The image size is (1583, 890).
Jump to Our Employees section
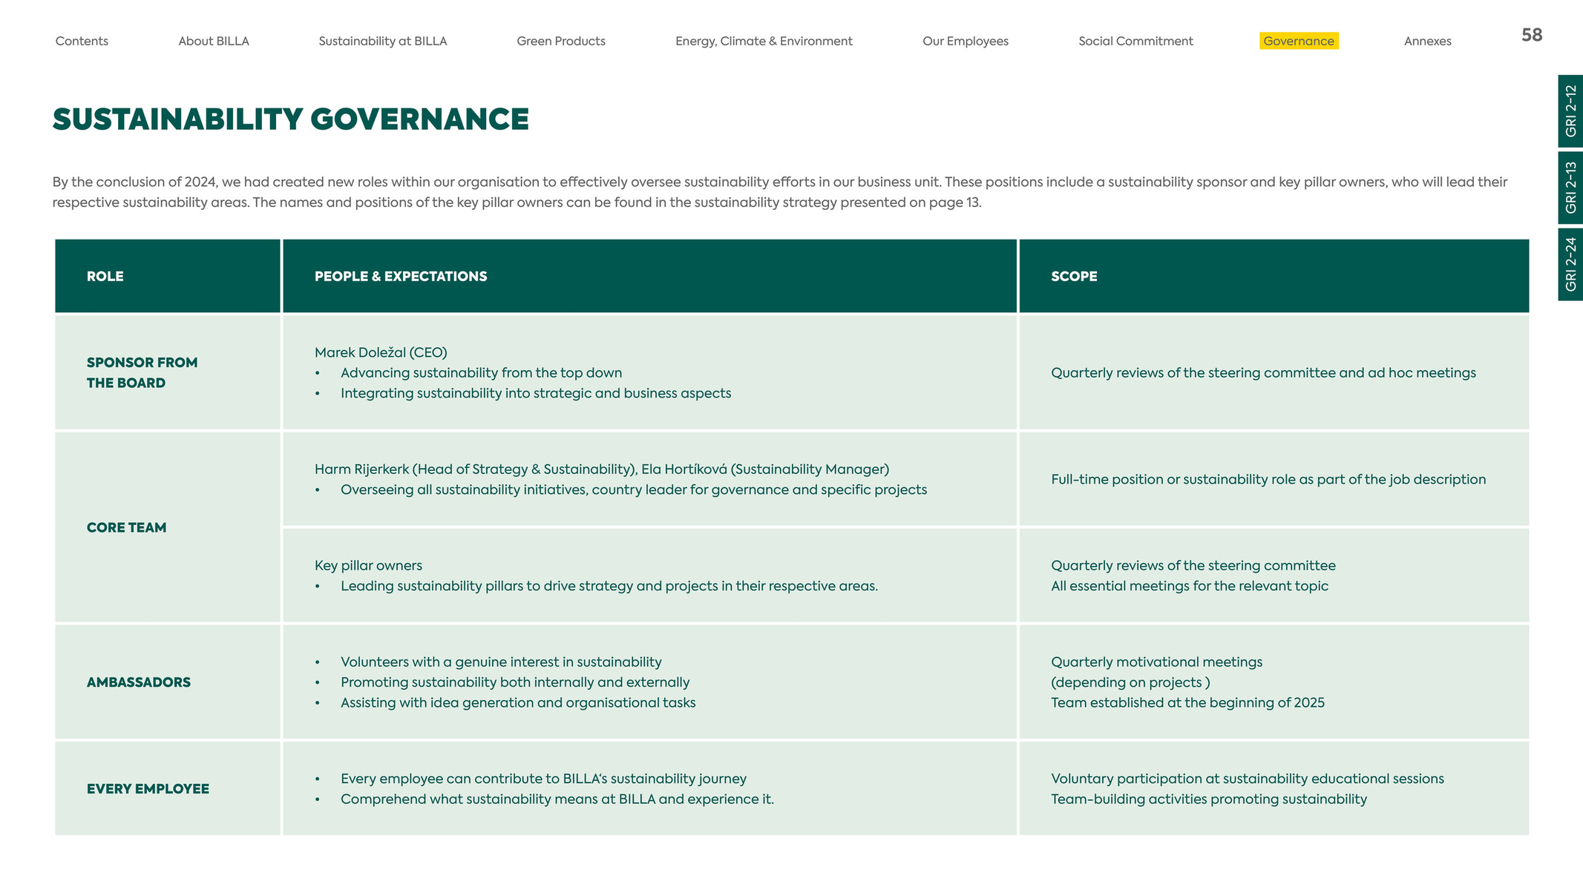click(966, 42)
